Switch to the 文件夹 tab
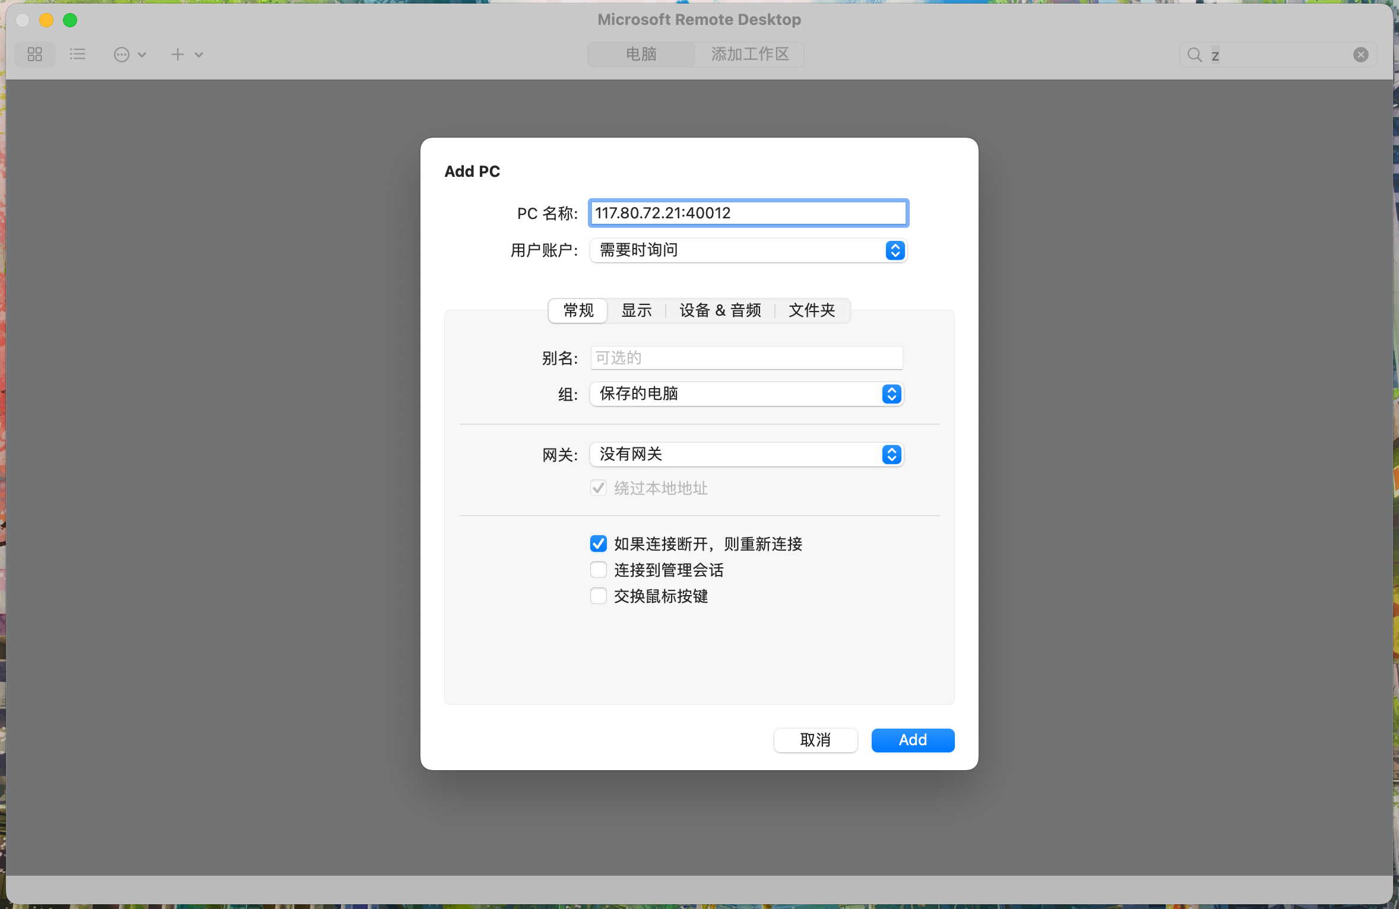 point(811,310)
